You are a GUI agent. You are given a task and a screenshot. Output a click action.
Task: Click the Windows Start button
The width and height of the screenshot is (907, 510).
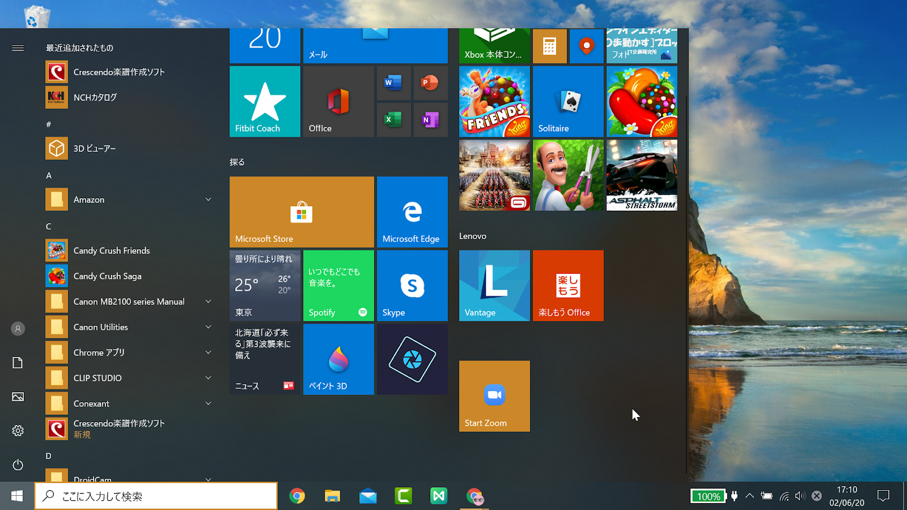click(x=17, y=496)
